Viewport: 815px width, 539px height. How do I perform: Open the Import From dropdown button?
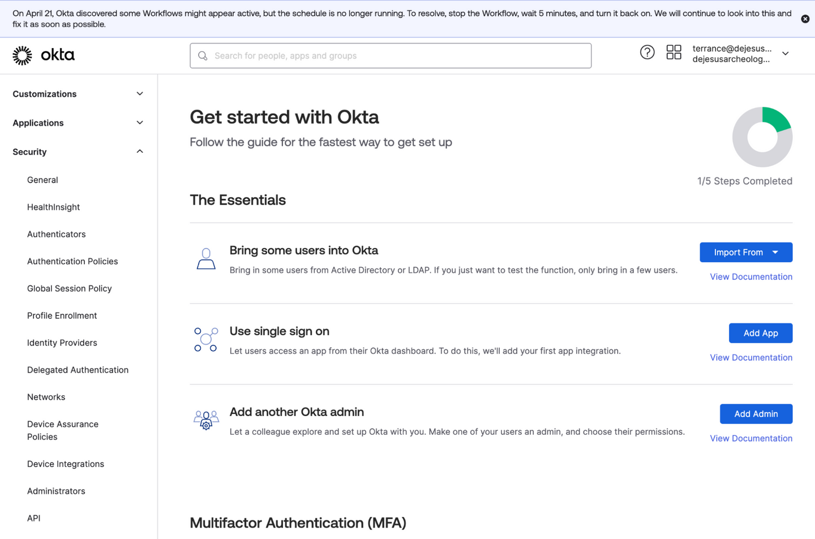745,253
